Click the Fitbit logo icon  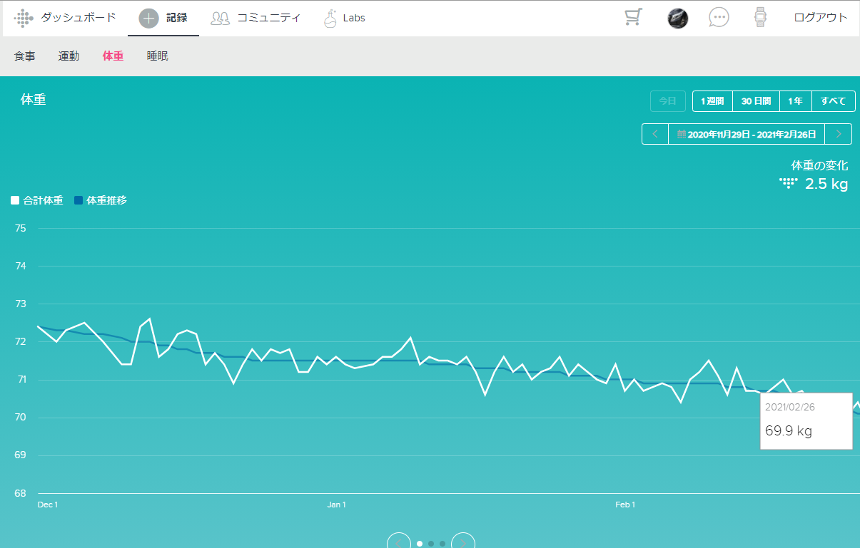coord(24,18)
